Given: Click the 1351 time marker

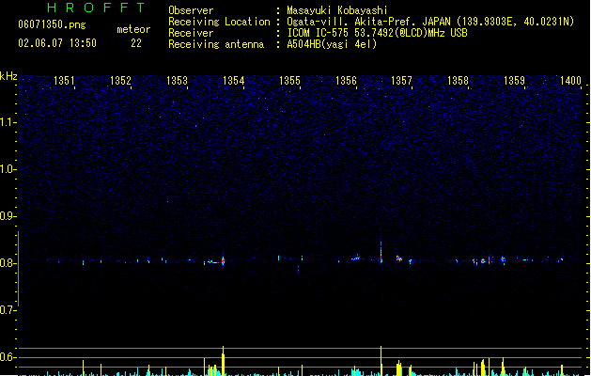Looking at the screenshot, I should tap(64, 81).
